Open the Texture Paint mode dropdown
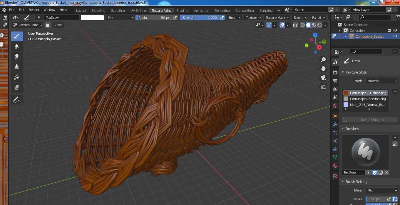 [28, 25]
